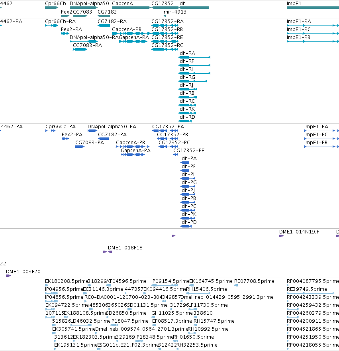The height and width of the screenshot is (351, 339).
Task: Click the Idh-PA protein label
Action: point(189,159)
